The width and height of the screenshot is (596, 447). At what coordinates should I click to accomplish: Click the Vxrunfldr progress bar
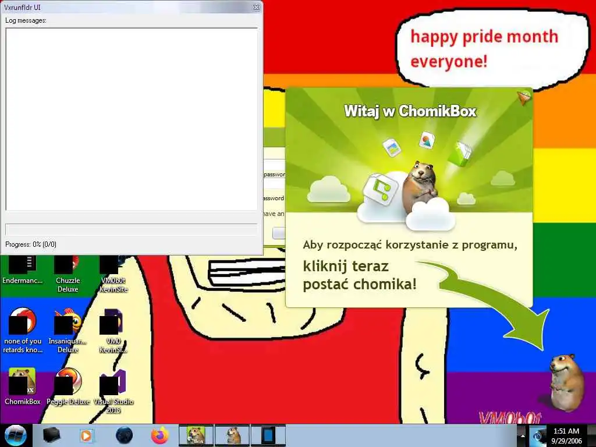point(132,229)
